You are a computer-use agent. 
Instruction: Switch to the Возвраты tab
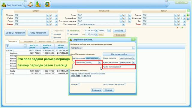61,42
